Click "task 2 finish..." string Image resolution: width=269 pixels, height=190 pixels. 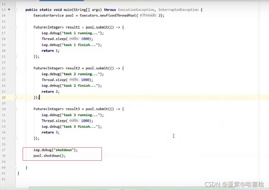pyautogui.click(x=80, y=85)
